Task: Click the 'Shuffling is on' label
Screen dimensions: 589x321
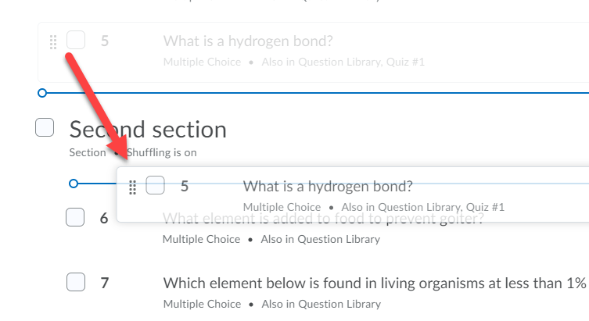Action: [x=161, y=152]
